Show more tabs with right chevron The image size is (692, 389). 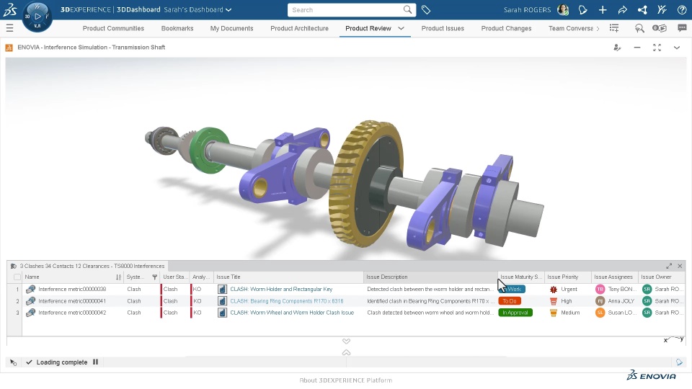598,28
